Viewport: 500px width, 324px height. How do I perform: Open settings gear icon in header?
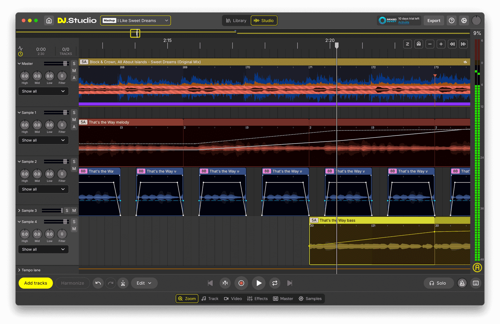tap(464, 21)
